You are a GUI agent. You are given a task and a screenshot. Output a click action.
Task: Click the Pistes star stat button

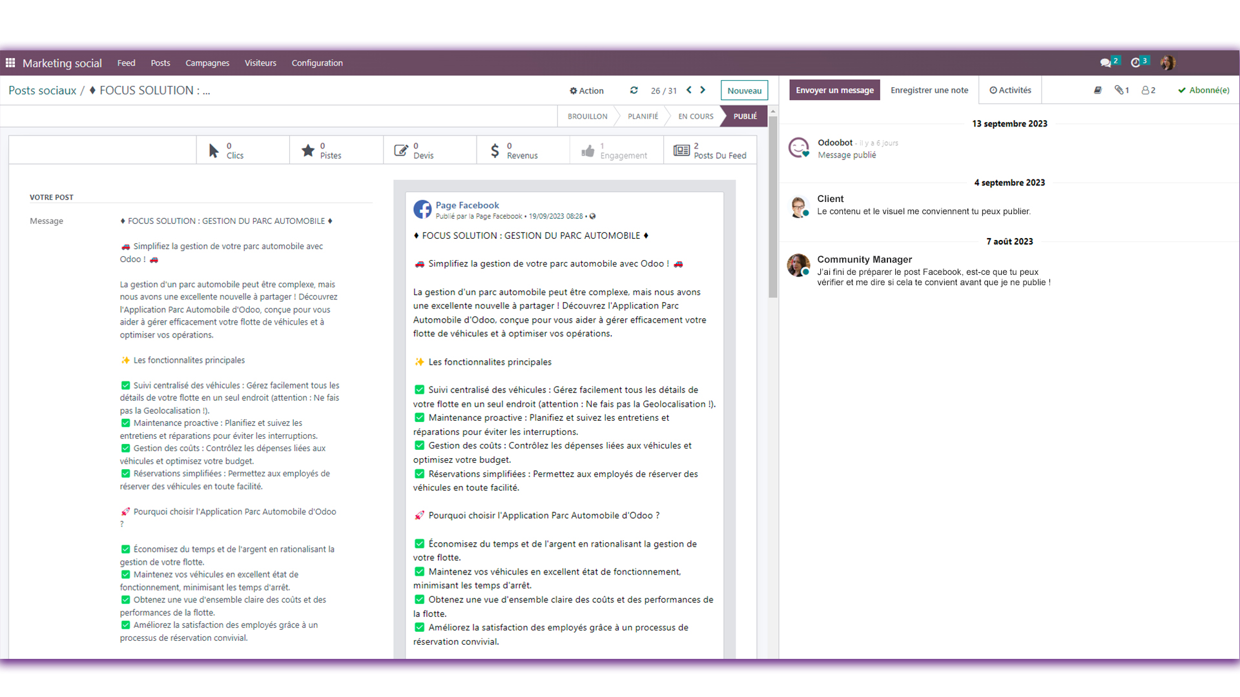pyautogui.click(x=336, y=150)
